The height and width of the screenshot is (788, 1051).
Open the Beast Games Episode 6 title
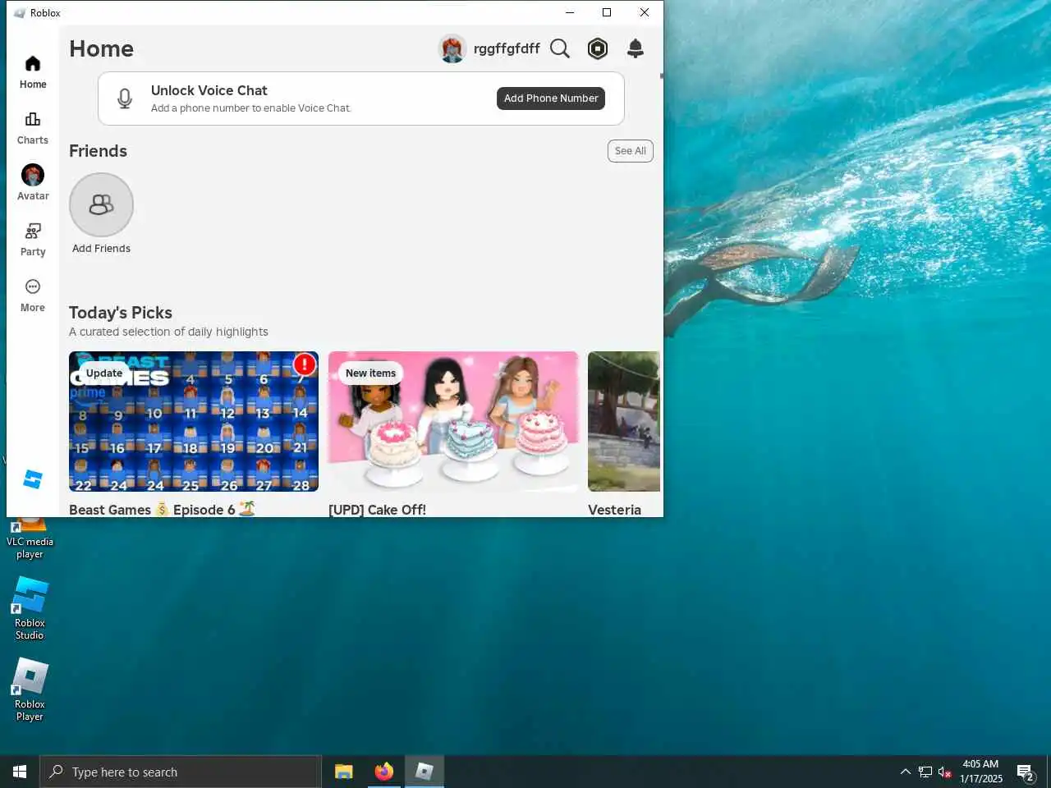tap(163, 510)
